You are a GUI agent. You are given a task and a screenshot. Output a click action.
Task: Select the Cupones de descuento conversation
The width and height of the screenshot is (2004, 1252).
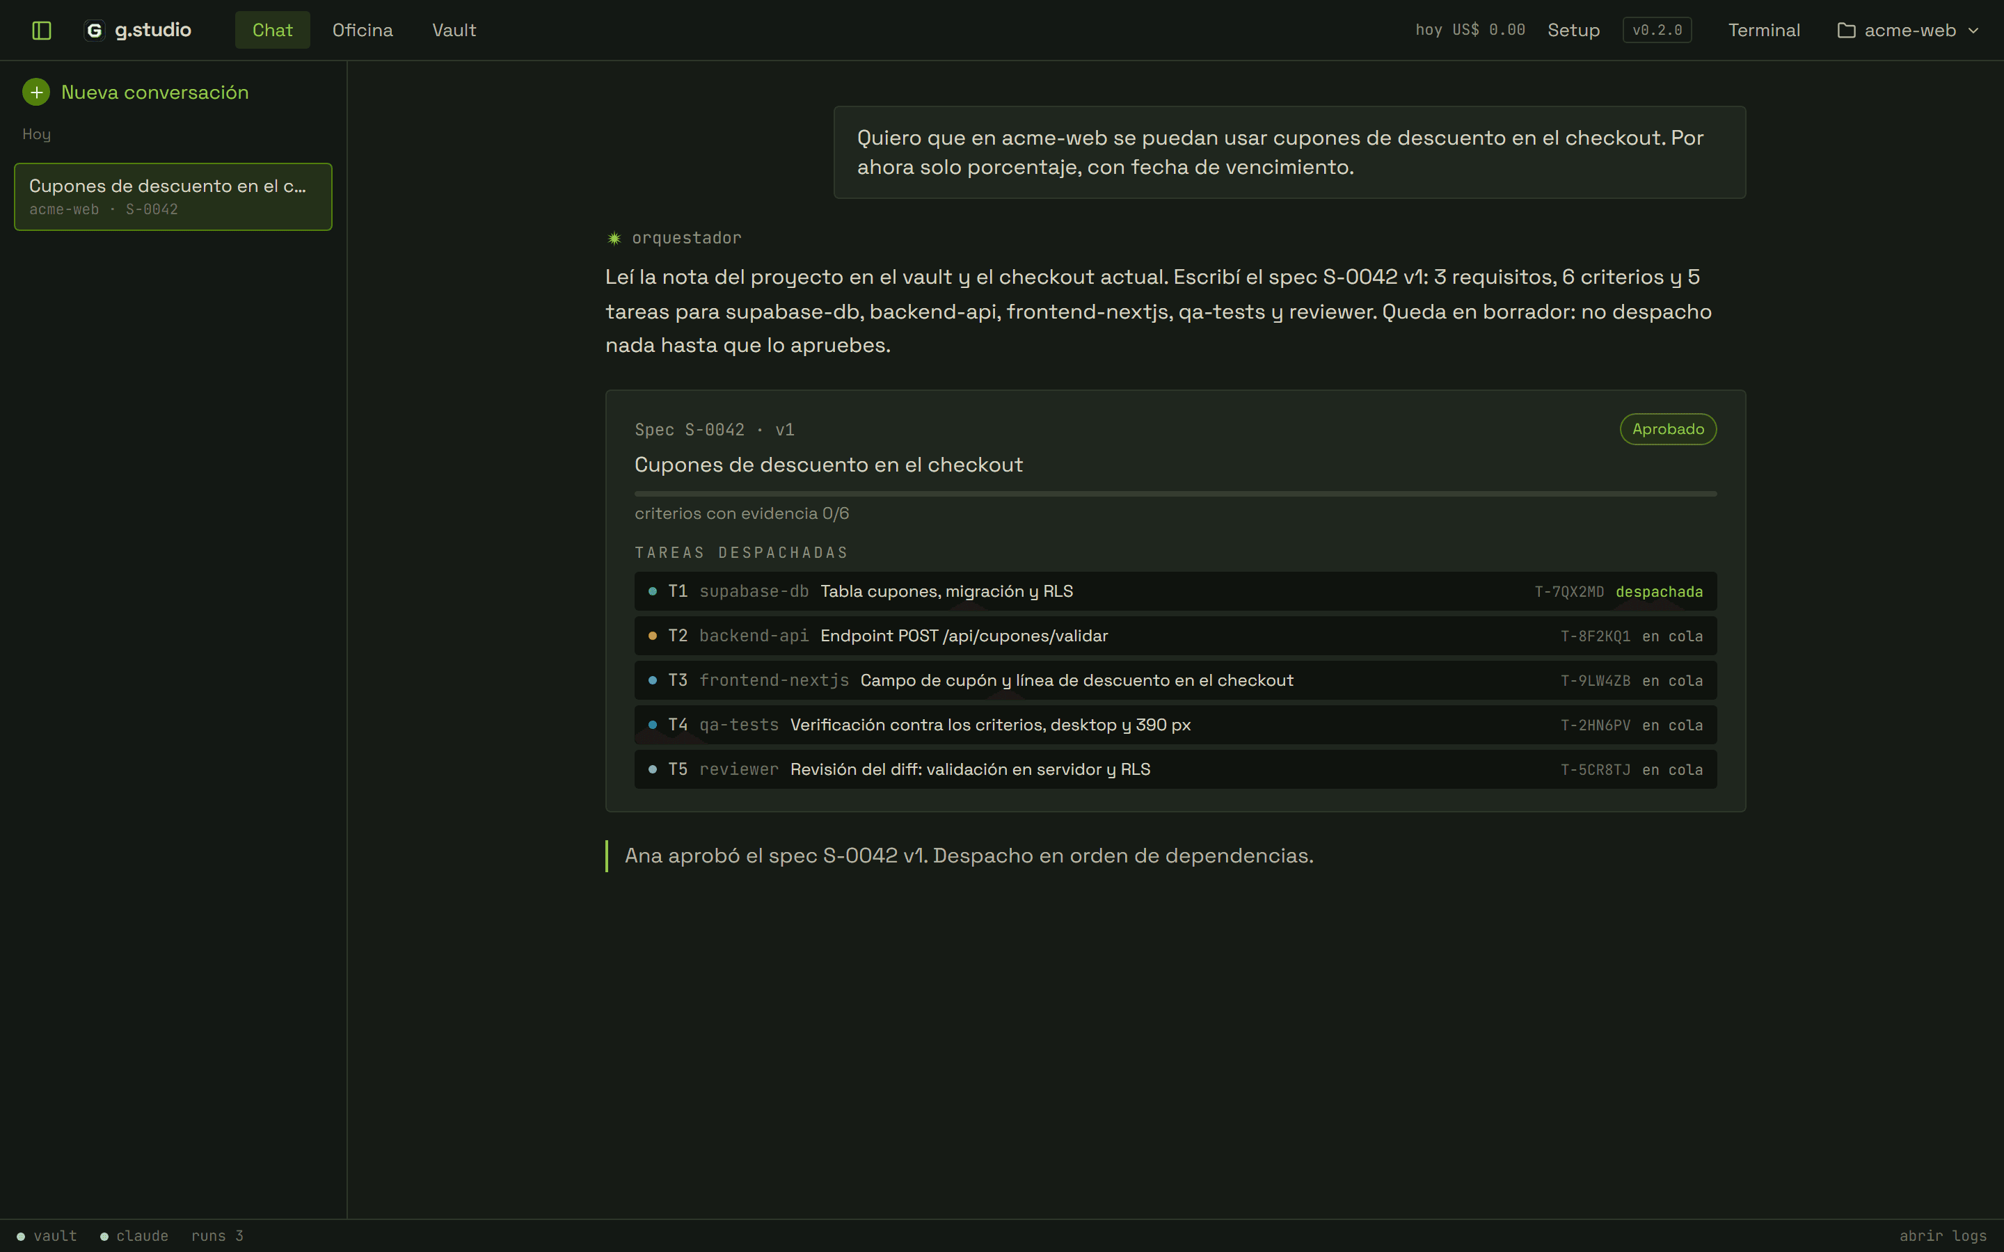(x=173, y=196)
